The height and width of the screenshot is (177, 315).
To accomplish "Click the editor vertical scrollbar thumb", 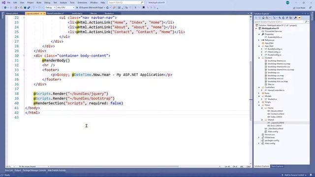I will pos(251,90).
